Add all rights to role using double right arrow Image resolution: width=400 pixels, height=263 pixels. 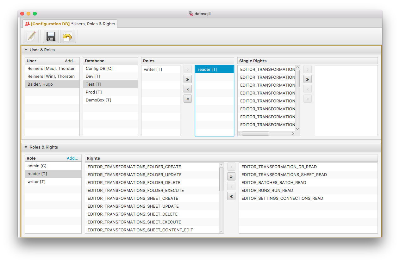(231, 177)
